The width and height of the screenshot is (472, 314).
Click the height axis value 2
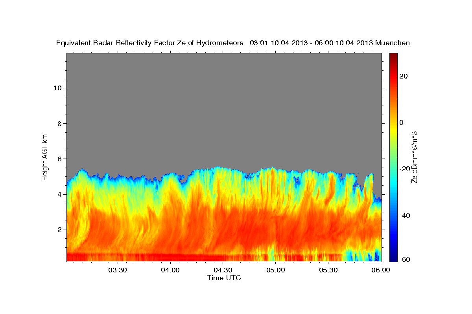[59, 230]
